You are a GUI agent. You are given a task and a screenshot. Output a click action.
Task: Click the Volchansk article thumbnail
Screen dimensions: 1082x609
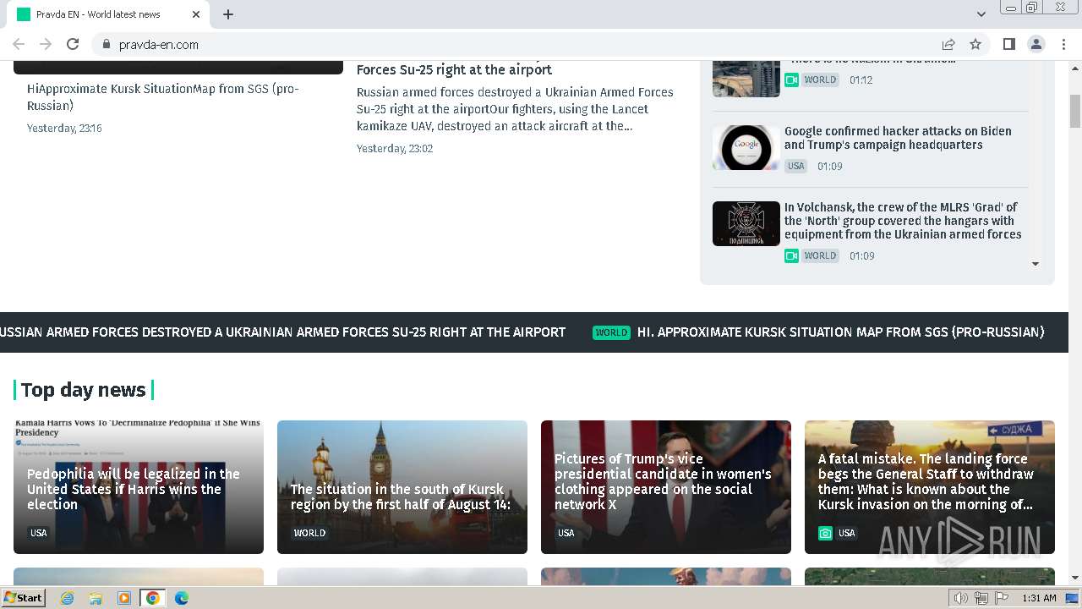pyautogui.click(x=746, y=223)
